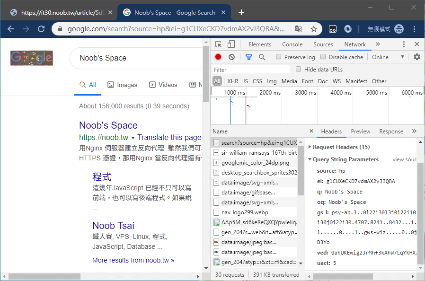
Task: Open the Noob Tsai sitelink
Action: (x=113, y=226)
